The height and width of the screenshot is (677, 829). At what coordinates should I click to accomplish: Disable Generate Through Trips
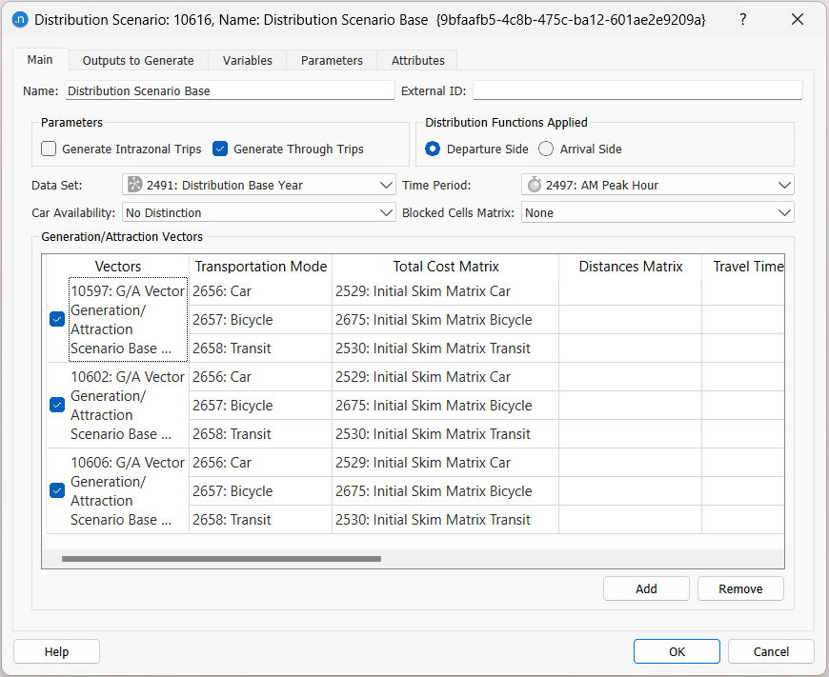pos(218,149)
